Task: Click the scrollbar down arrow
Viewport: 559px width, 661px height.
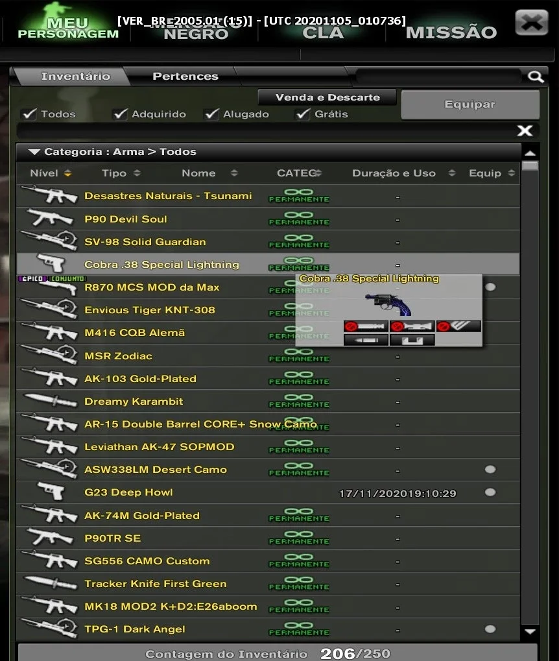Action: 530,631
